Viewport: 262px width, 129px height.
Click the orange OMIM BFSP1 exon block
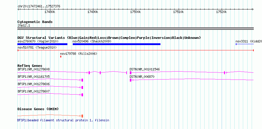pos(82,116)
